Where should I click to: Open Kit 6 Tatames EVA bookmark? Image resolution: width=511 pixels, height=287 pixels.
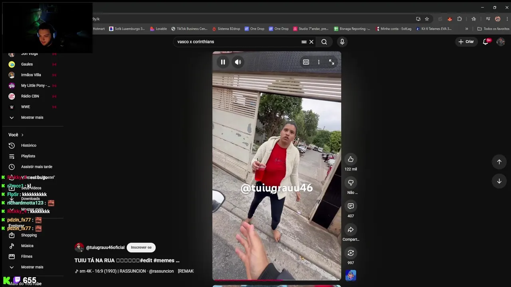(x=434, y=29)
